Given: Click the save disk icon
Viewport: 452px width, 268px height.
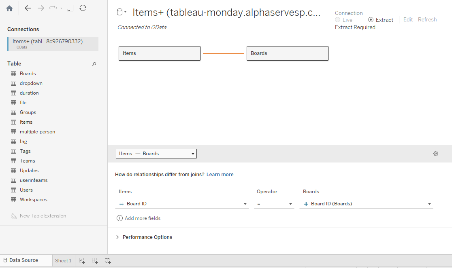Looking at the screenshot, I should 70,8.
